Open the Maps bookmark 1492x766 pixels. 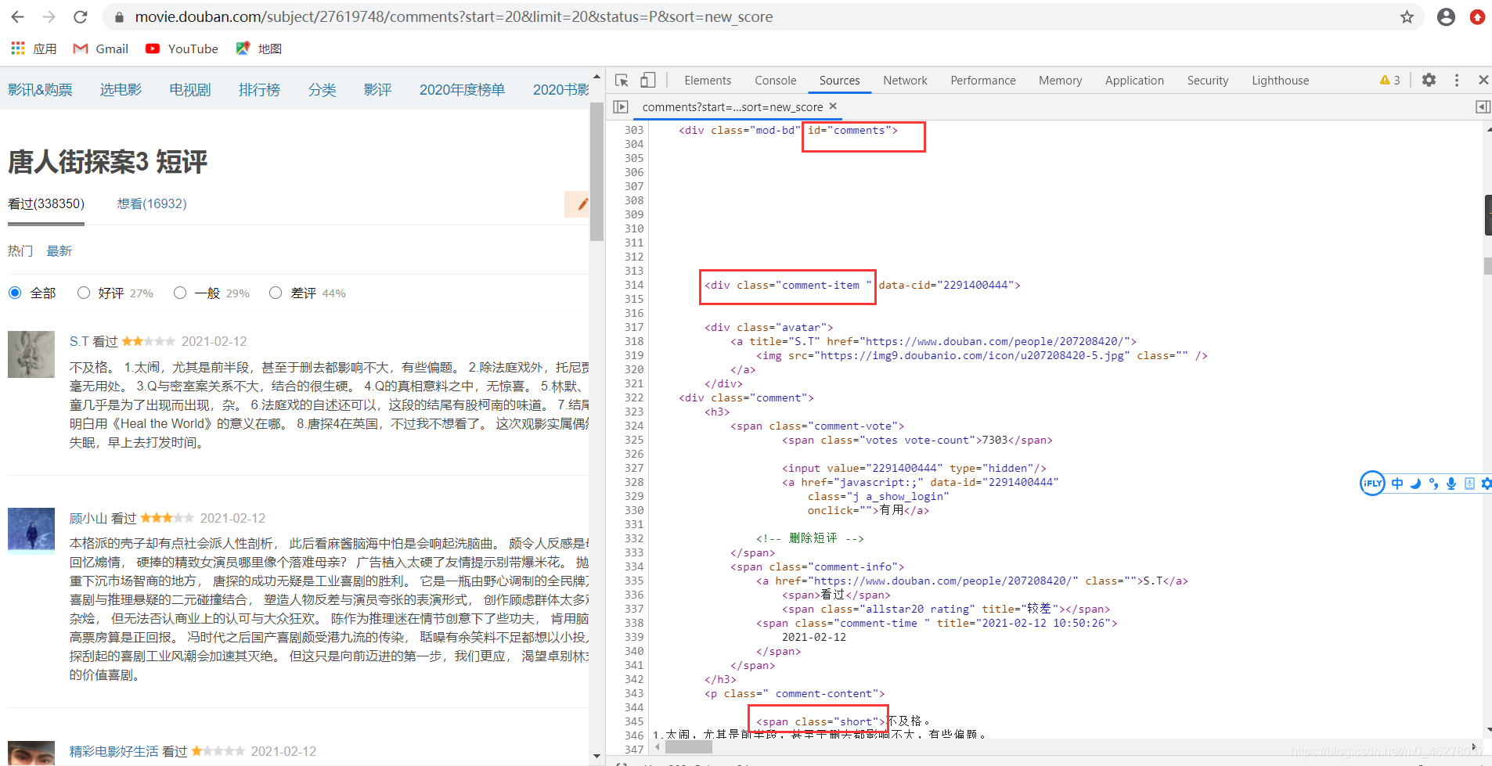click(x=258, y=49)
